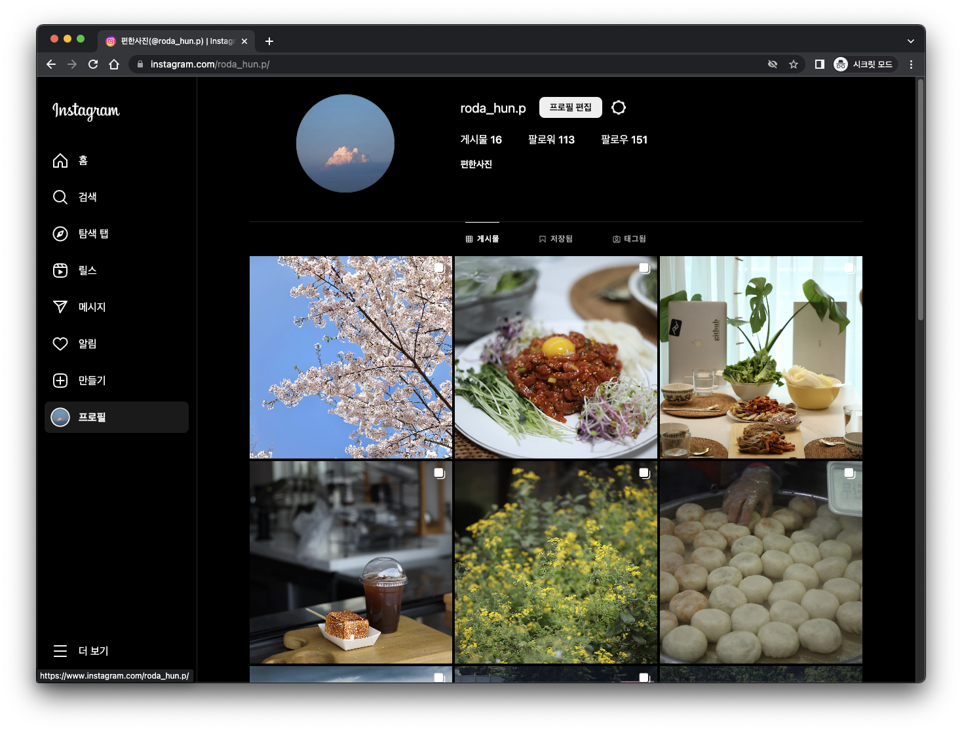Click browser forward arrow
Image resolution: width=962 pixels, height=731 pixels.
[72, 64]
